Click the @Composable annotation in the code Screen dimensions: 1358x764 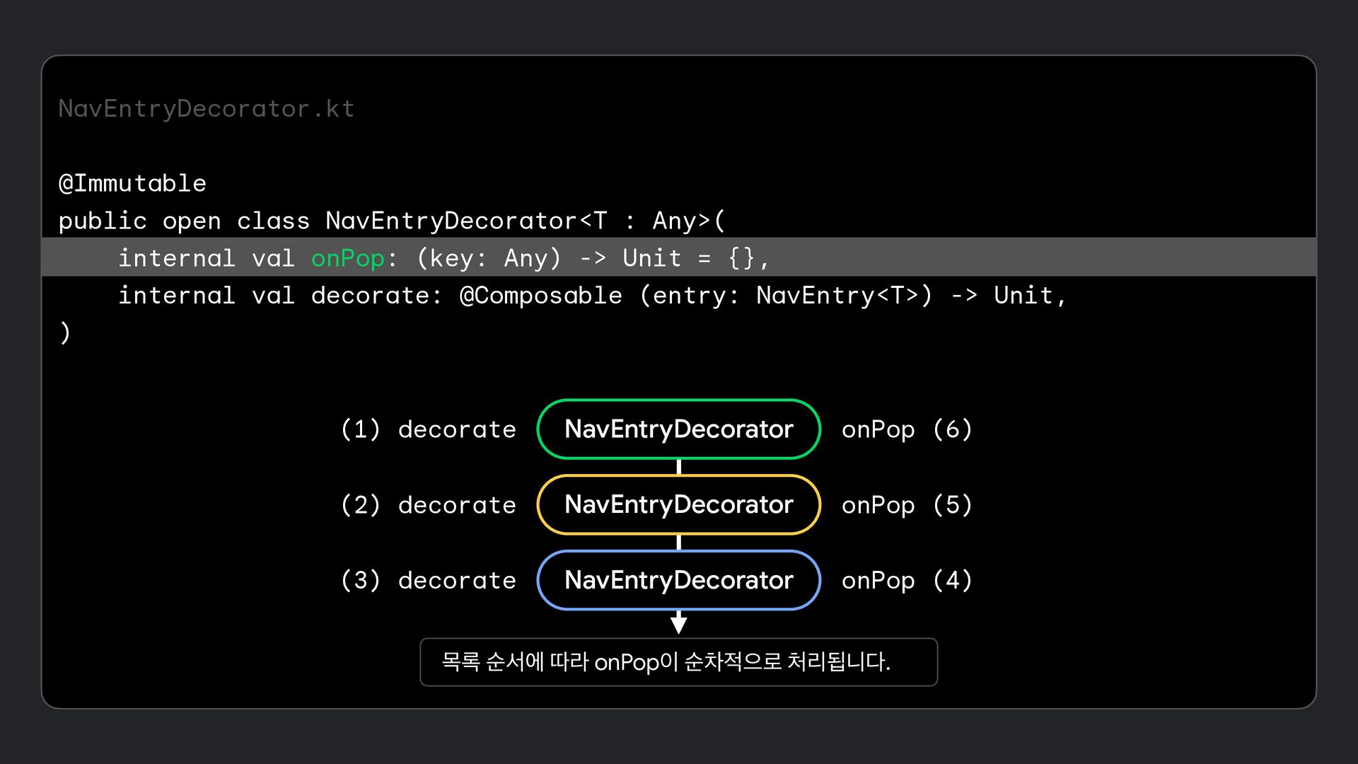tap(540, 296)
